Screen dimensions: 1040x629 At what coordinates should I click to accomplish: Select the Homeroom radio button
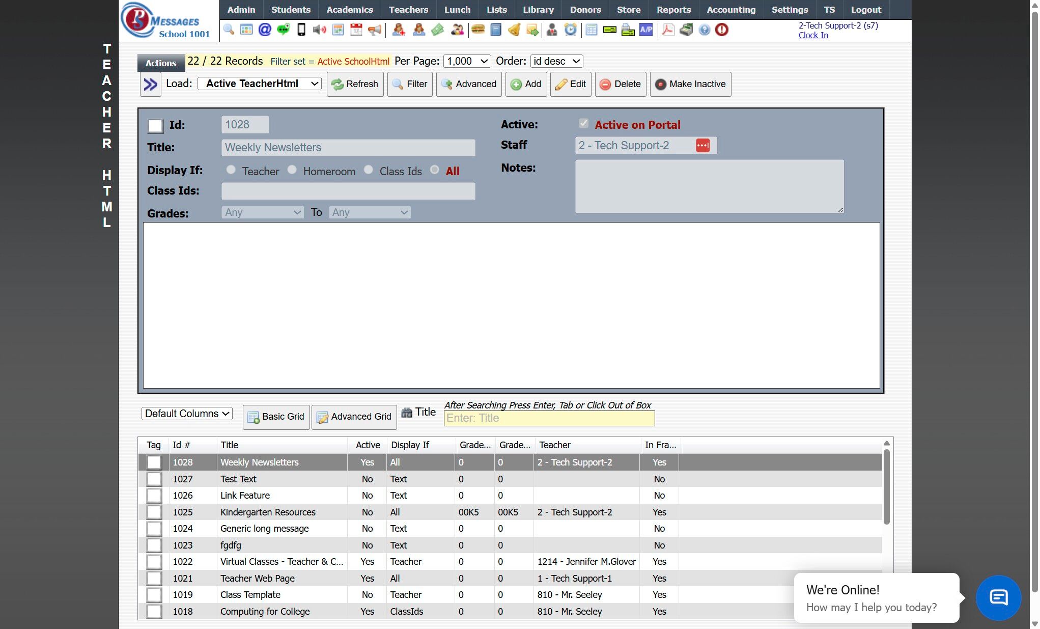(292, 170)
